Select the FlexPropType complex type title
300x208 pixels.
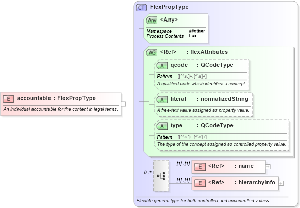pyautogui.click(x=169, y=7)
